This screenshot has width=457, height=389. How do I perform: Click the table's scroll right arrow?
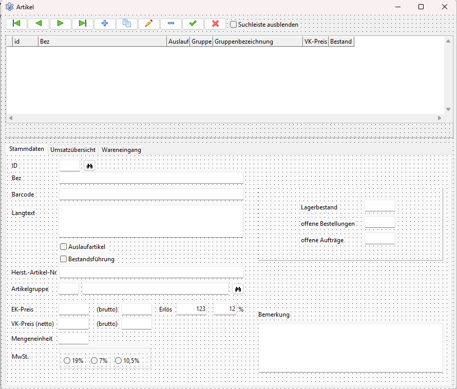(440, 118)
